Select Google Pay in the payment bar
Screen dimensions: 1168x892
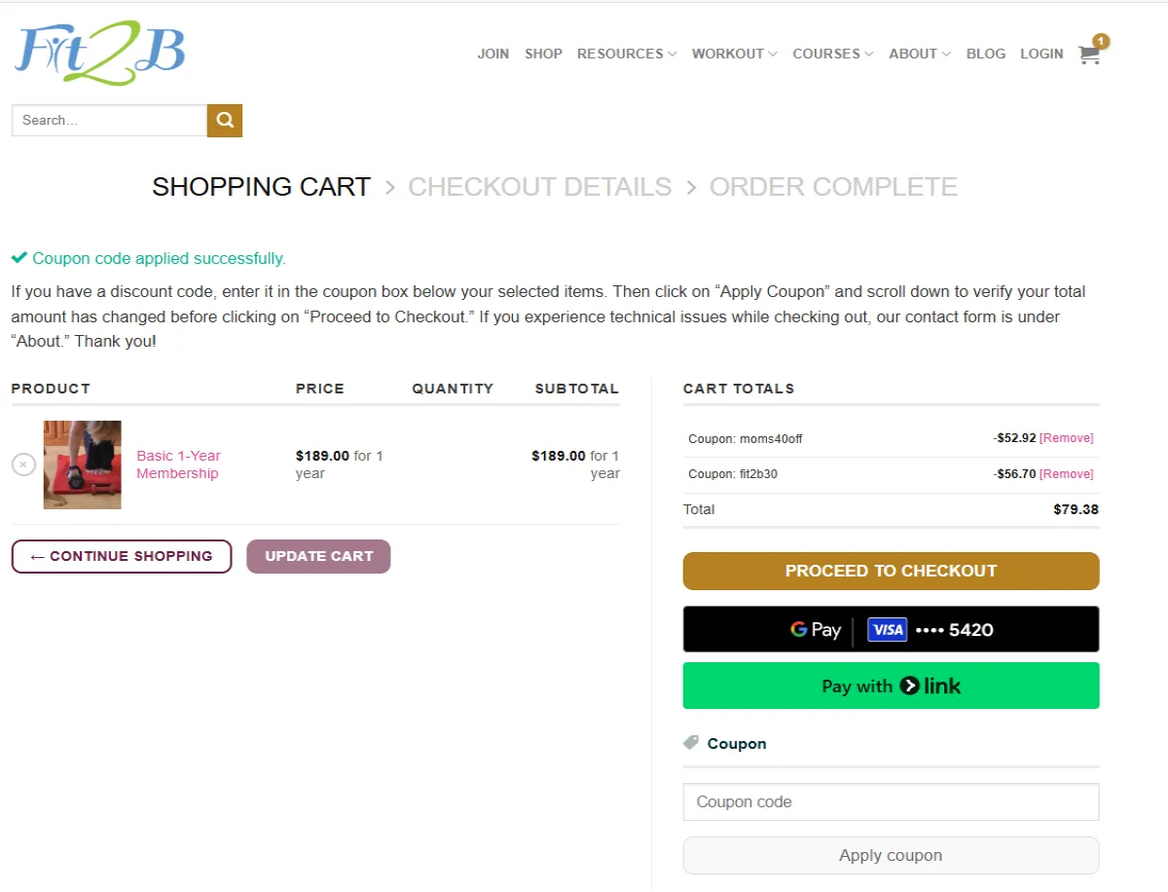pyautogui.click(x=815, y=629)
